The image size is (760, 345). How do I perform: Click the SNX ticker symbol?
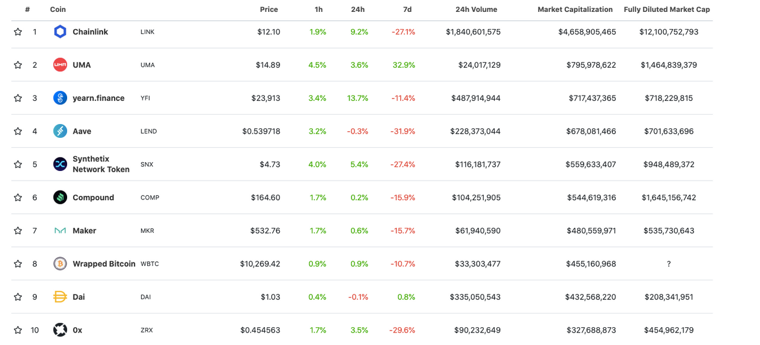[147, 164]
